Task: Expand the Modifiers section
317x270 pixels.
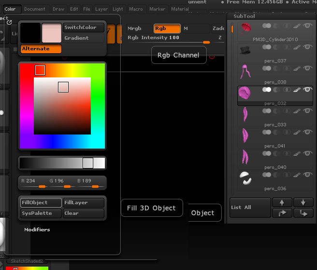Action: click(x=37, y=229)
